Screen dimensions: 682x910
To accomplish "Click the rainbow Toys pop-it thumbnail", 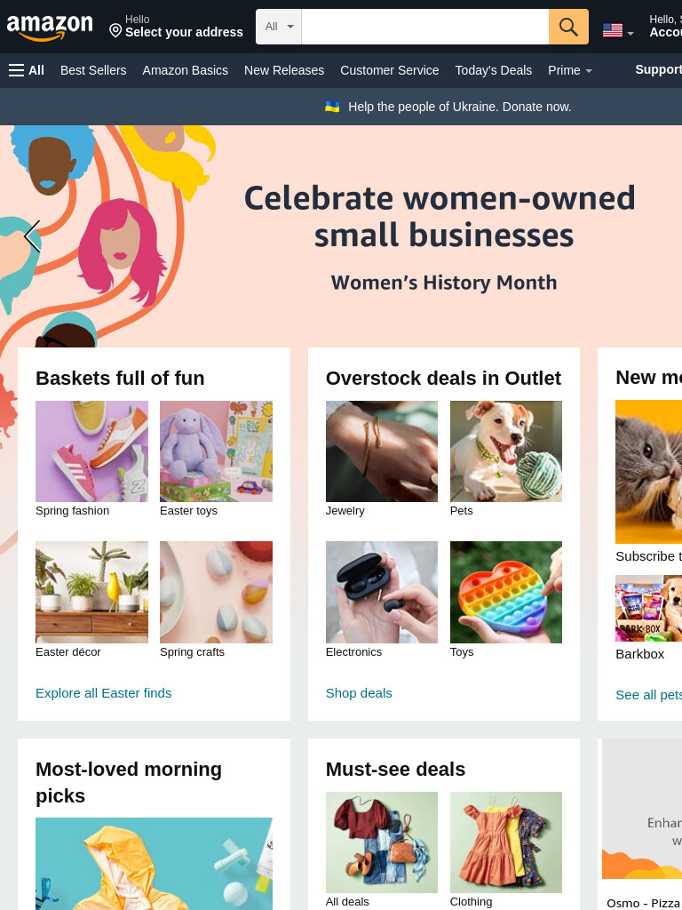I will point(506,592).
